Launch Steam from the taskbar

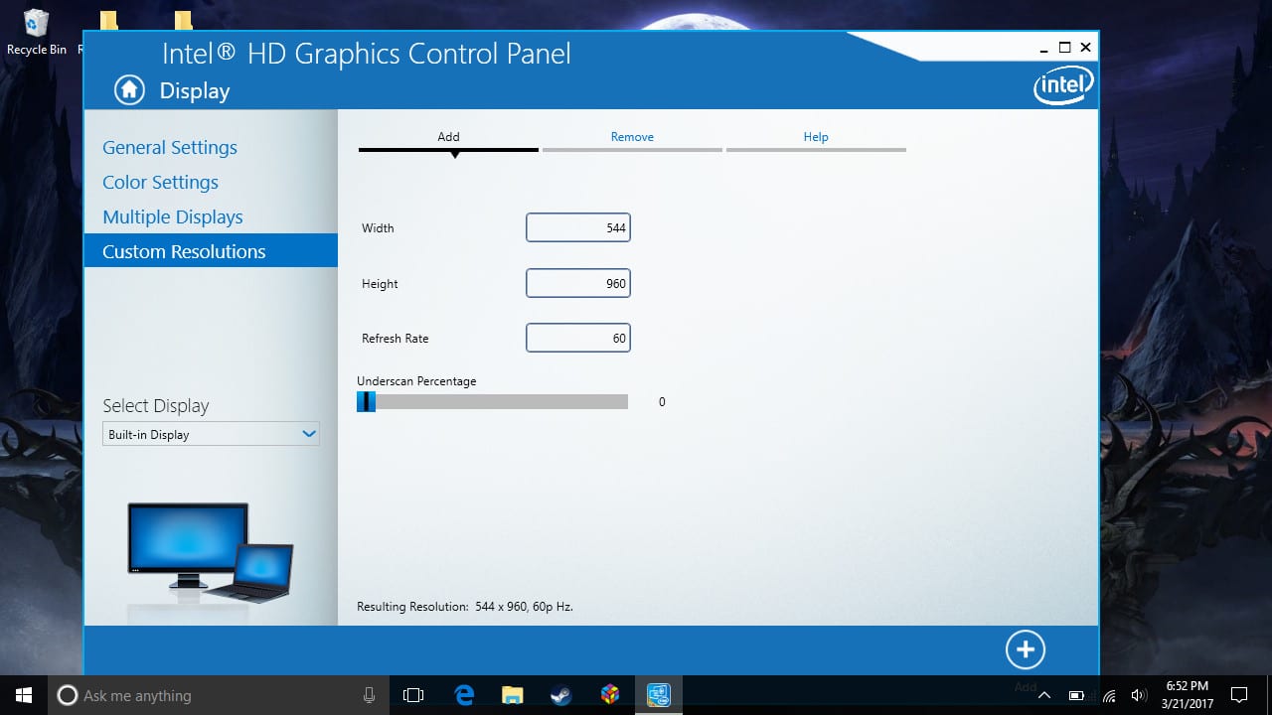click(x=561, y=695)
